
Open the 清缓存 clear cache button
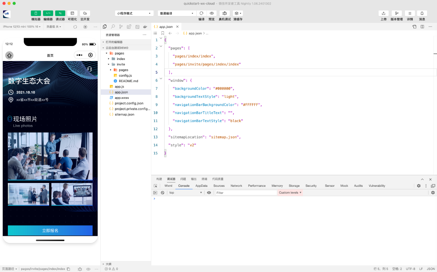pyautogui.click(x=238, y=13)
